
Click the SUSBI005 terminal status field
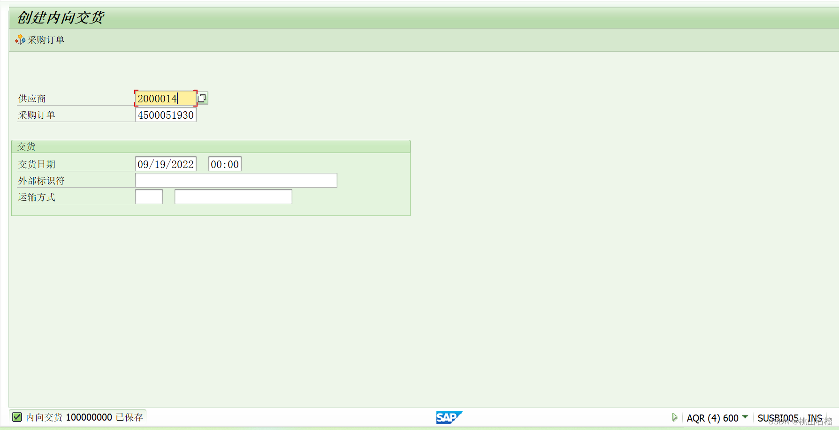[779, 417]
